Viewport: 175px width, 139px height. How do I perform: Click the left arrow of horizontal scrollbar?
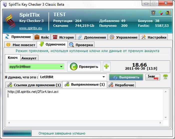pos(9,123)
